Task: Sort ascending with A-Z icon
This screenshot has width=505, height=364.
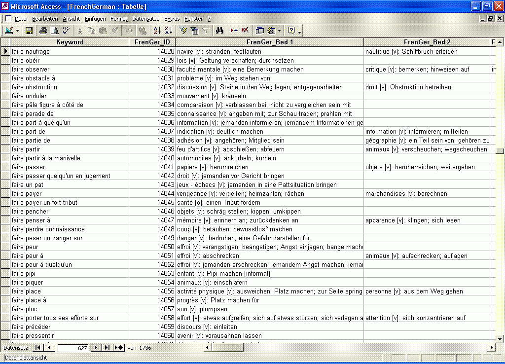Action: pyautogui.click(x=157, y=31)
